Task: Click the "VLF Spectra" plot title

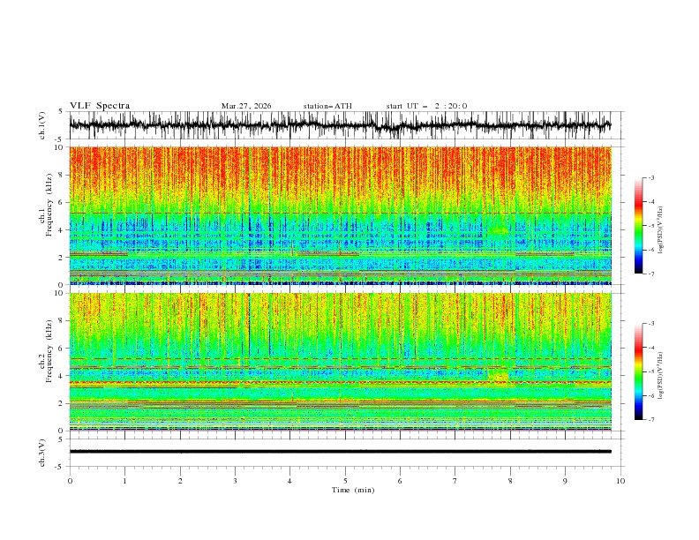Action: coord(100,106)
